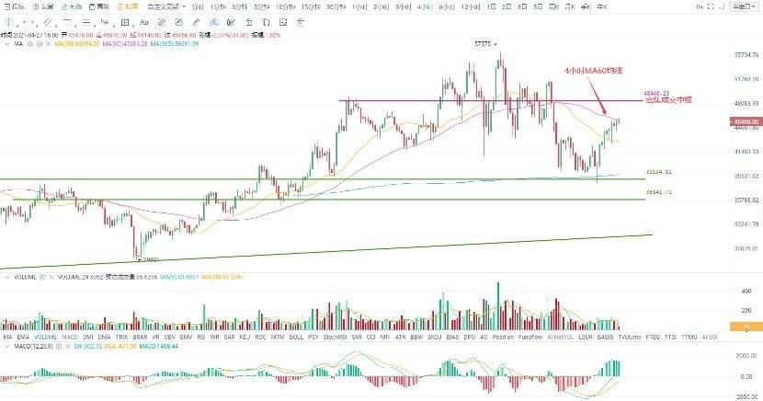Collapse the VOLUME pane chevron
Screen dimensions: 763x401
(x=6, y=278)
